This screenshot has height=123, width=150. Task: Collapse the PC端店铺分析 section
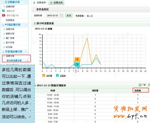tap(26, 25)
